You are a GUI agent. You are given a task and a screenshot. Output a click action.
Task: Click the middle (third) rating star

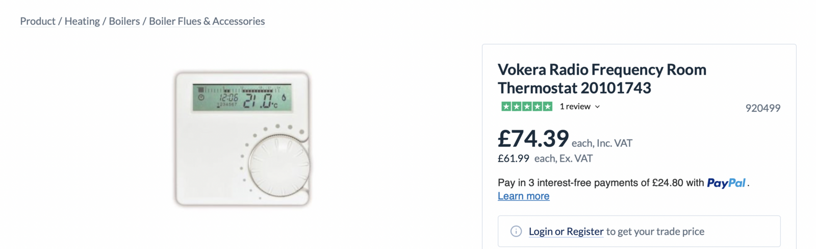[x=527, y=107]
